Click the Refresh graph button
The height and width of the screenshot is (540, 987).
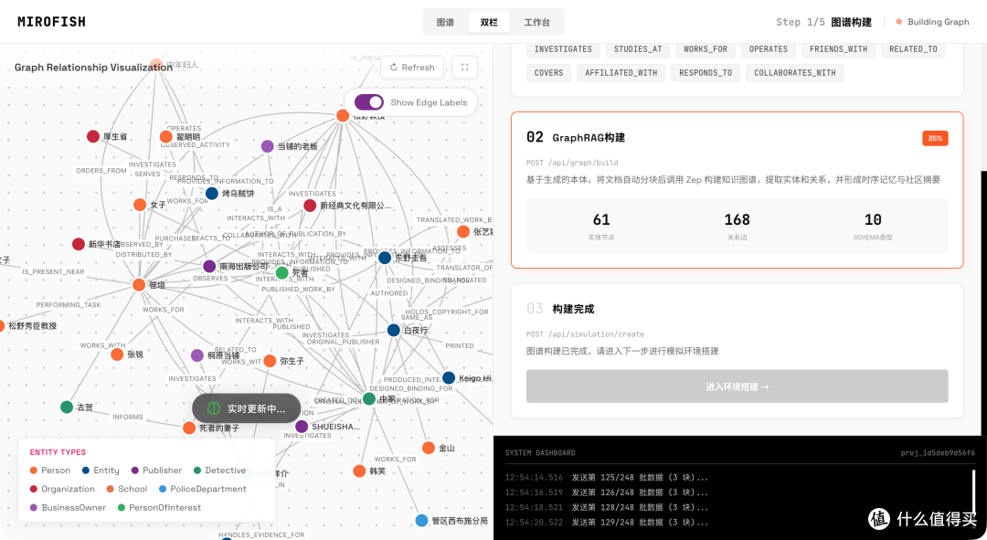412,68
